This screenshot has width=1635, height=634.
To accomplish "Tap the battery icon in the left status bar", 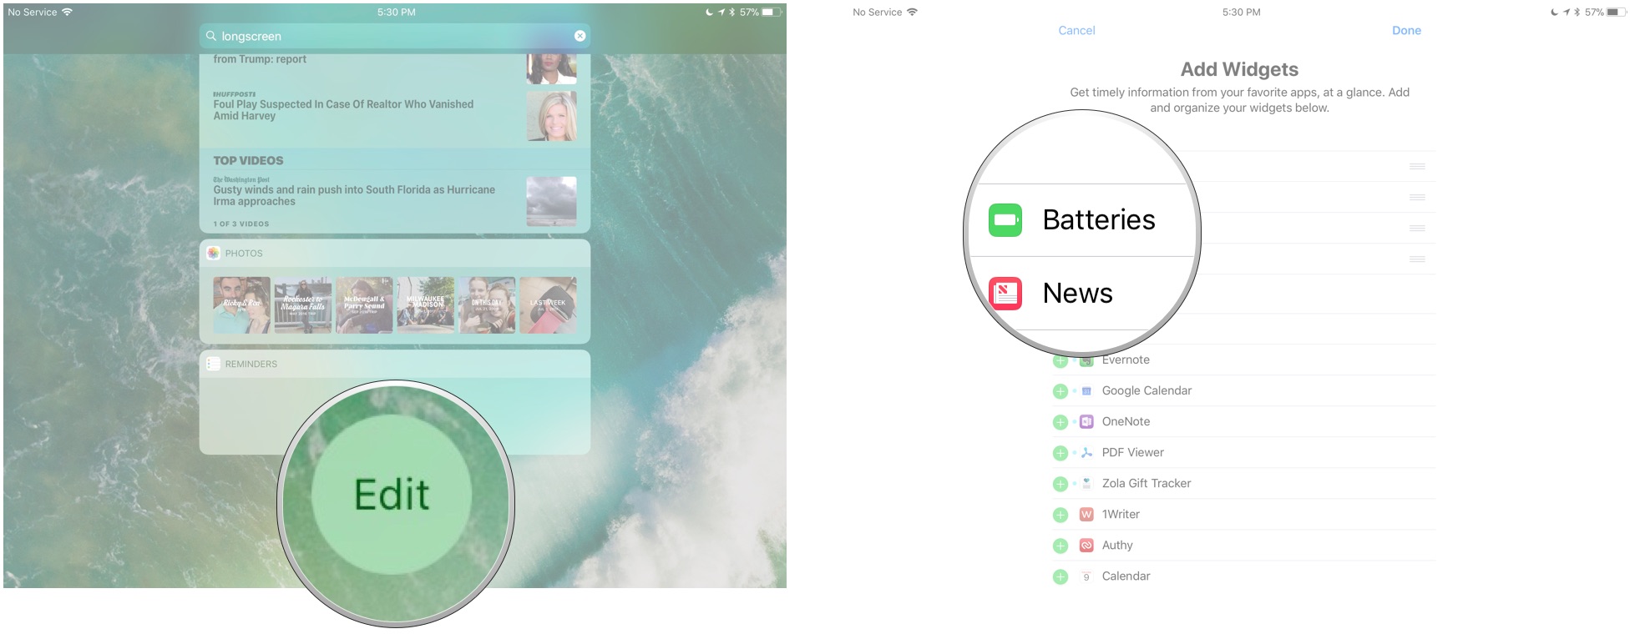I will click(x=772, y=12).
